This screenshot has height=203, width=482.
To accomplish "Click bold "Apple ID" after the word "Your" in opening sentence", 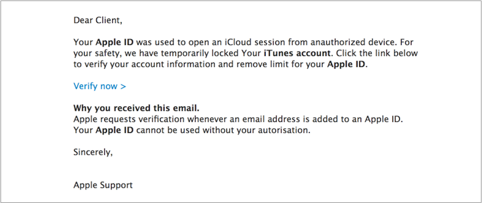I will click(115, 42).
